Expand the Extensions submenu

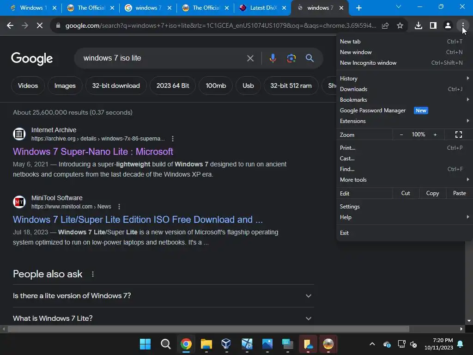404,121
